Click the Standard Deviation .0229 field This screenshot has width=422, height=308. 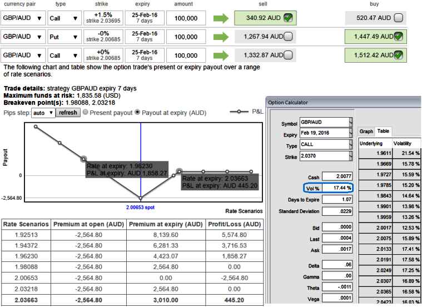[337, 211]
